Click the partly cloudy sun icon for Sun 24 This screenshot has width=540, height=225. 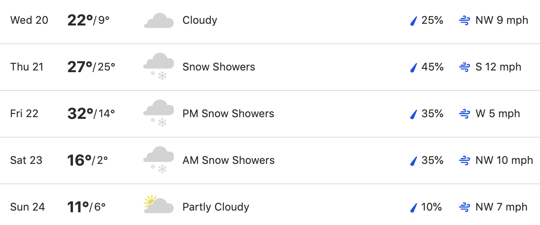159,204
